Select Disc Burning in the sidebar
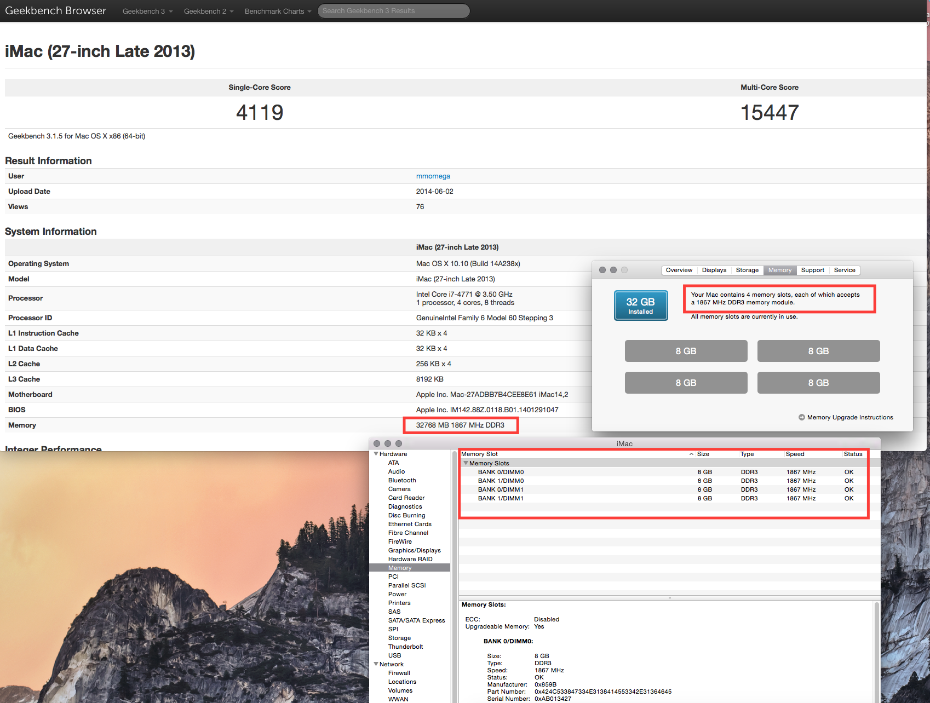 click(406, 515)
